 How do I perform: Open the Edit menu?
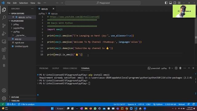(x=15, y=3)
